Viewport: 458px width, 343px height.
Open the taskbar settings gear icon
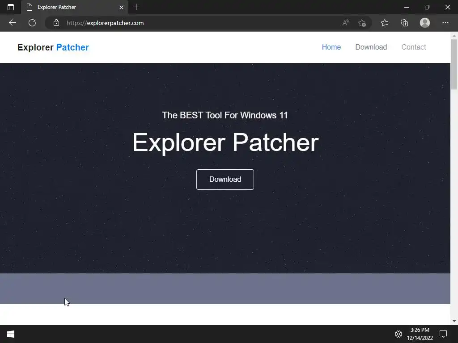[399, 334]
